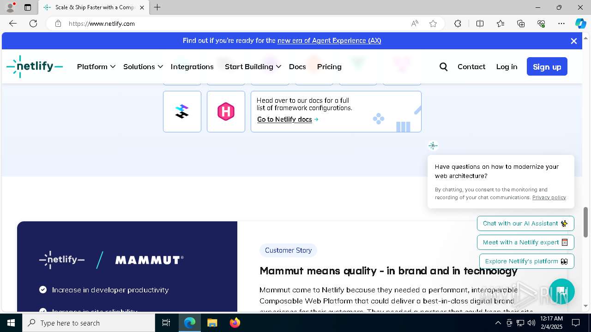The width and height of the screenshot is (591, 332).
Task: Open browser Extensions puzzle icon
Action: (x=458, y=24)
